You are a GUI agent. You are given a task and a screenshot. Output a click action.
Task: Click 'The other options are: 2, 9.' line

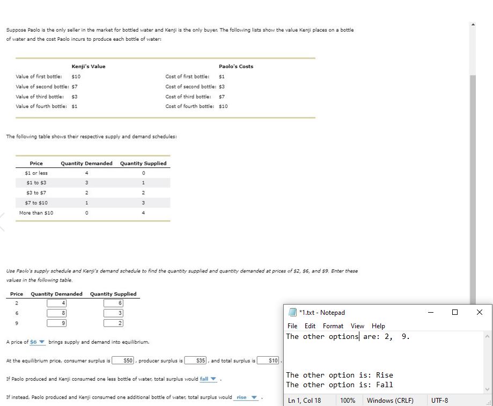(x=348, y=337)
